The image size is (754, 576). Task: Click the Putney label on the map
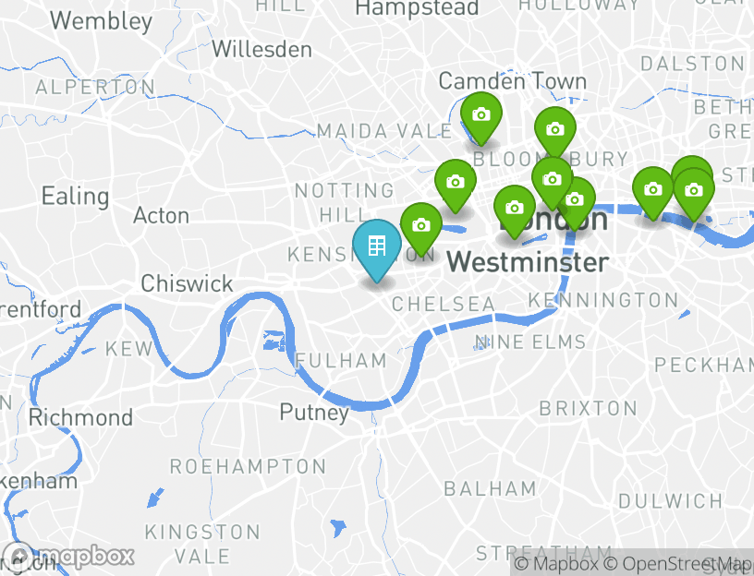coord(314,414)
